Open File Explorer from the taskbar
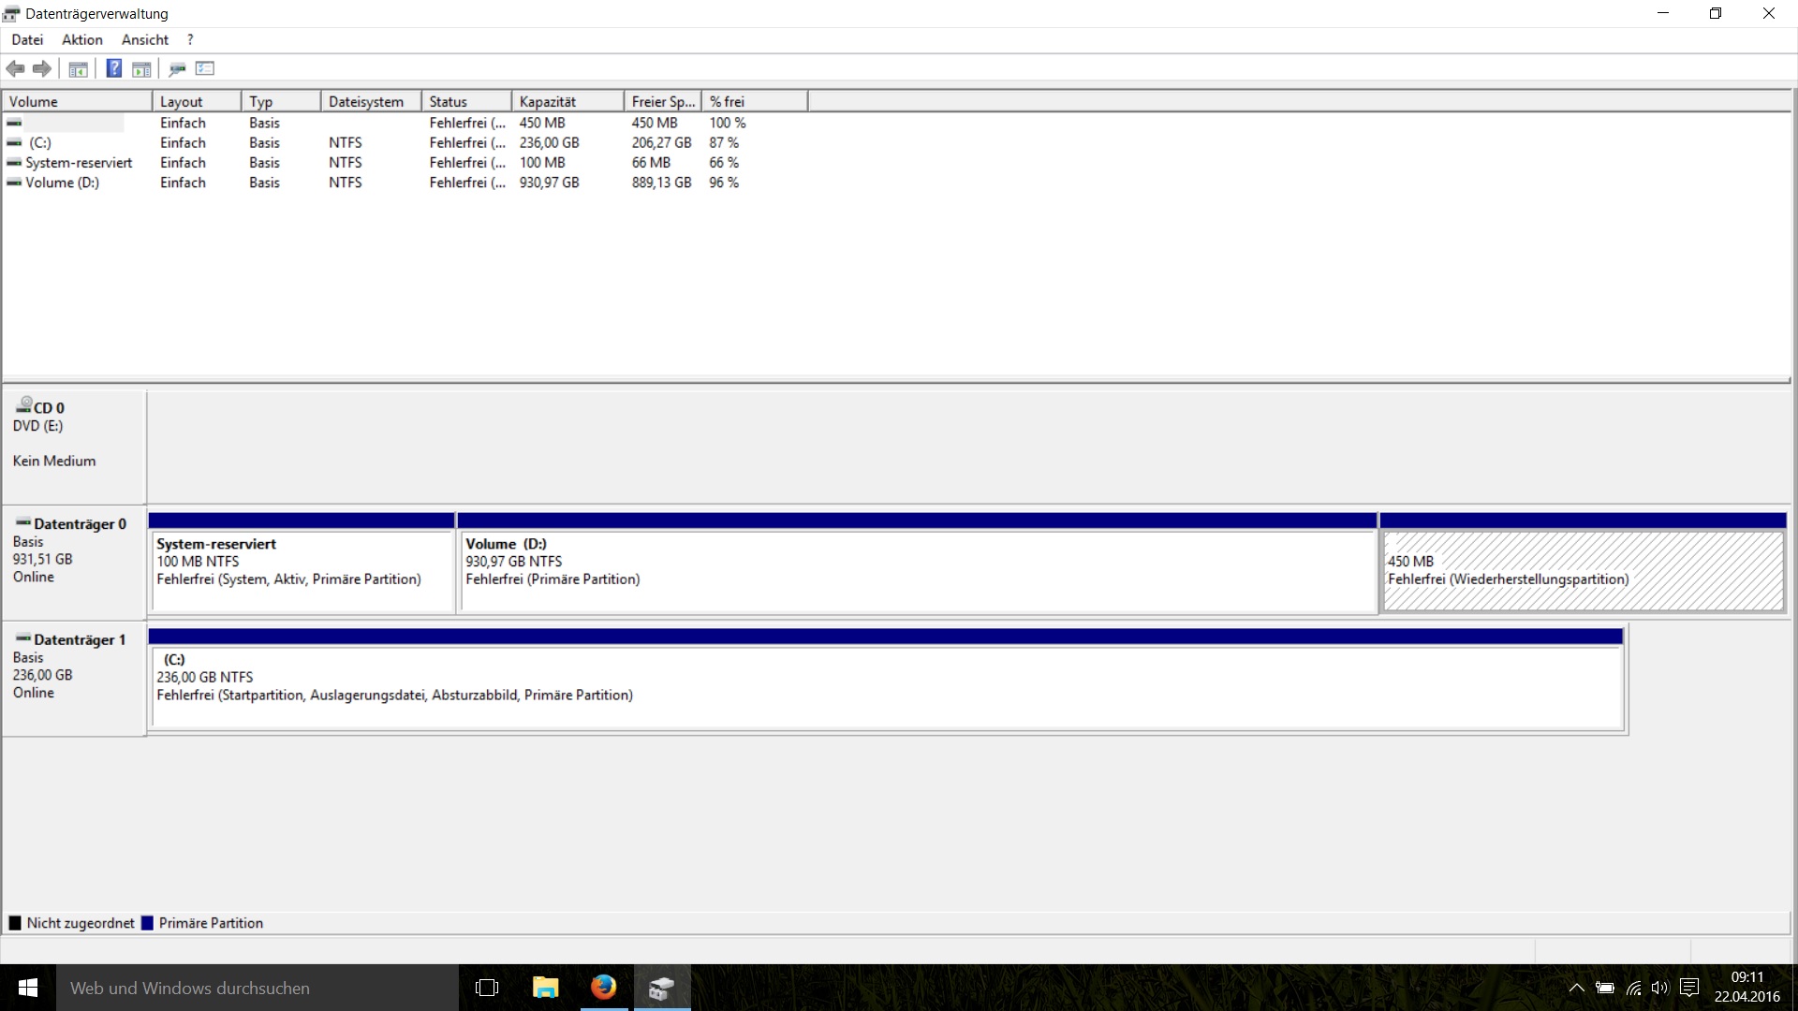The width and height of the screenshot is (1798, 1011). coord(545,988)
